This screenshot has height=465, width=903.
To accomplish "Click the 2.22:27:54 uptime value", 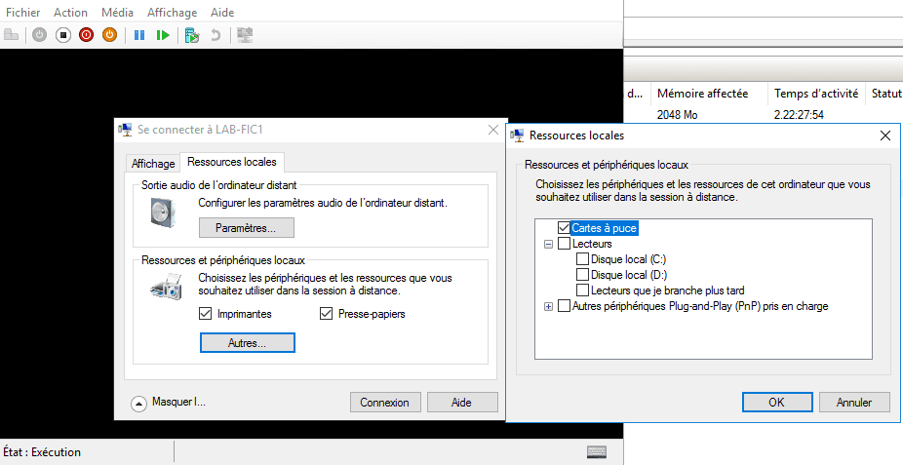I will click(x=799, y=114).
